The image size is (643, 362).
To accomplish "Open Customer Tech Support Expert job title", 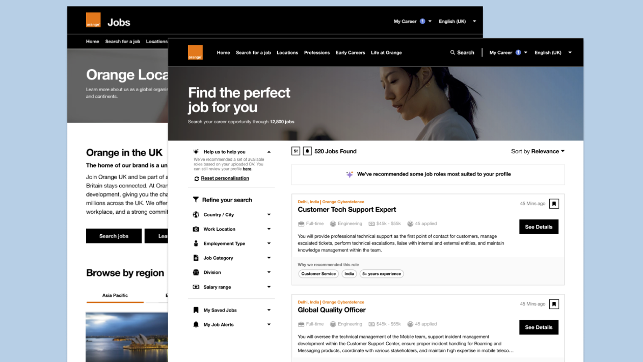I will tap(347, 209).
